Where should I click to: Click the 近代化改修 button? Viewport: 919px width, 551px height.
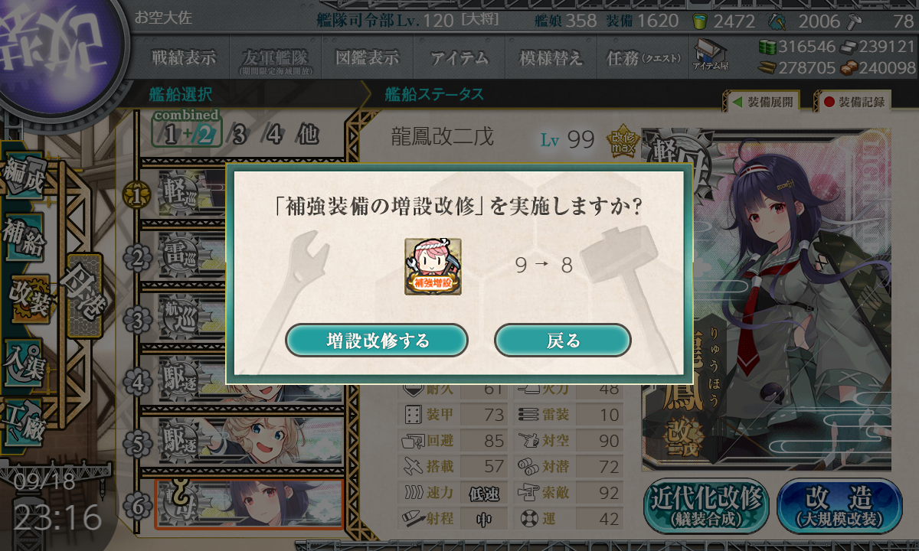707,507
